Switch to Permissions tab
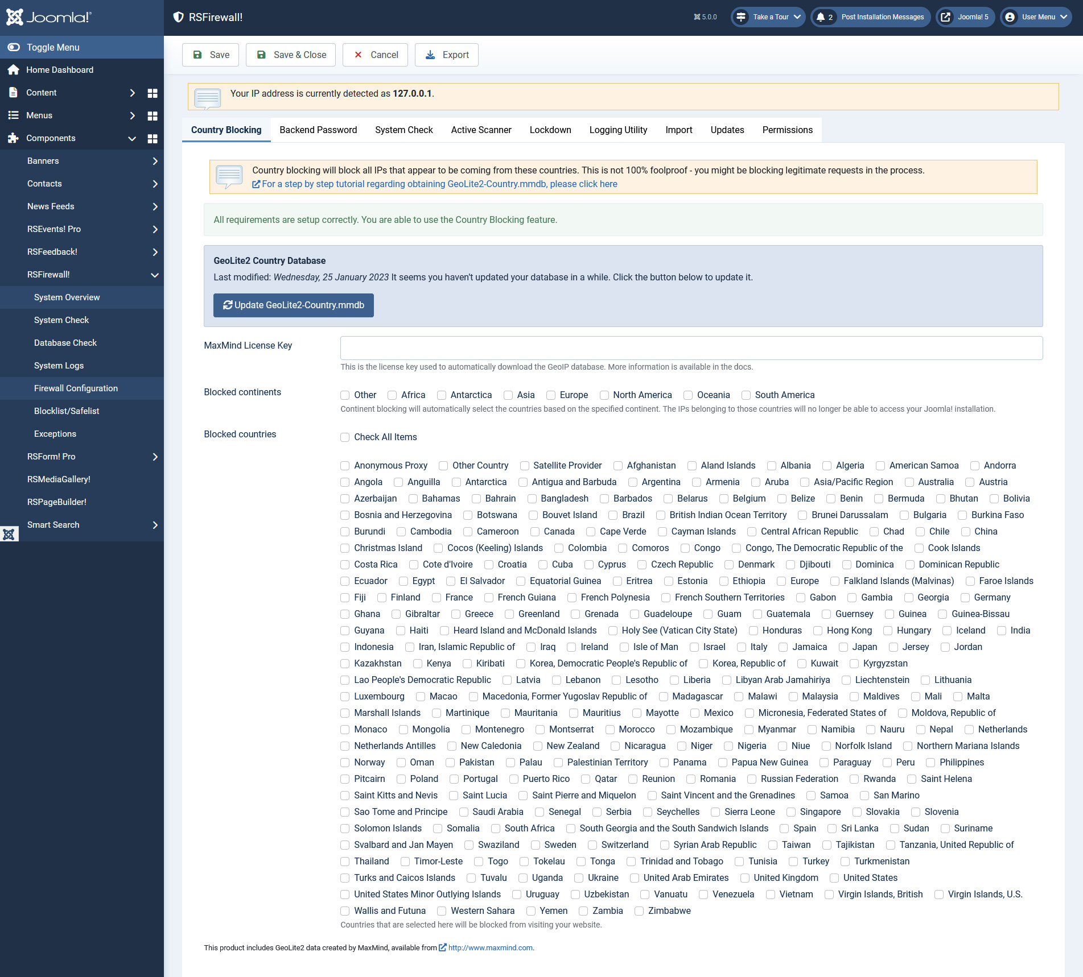The width and height of the screenshot is (1083, 977). 788,130
